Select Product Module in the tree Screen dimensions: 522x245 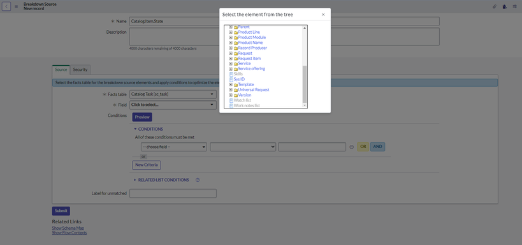(x=252, y=38)
